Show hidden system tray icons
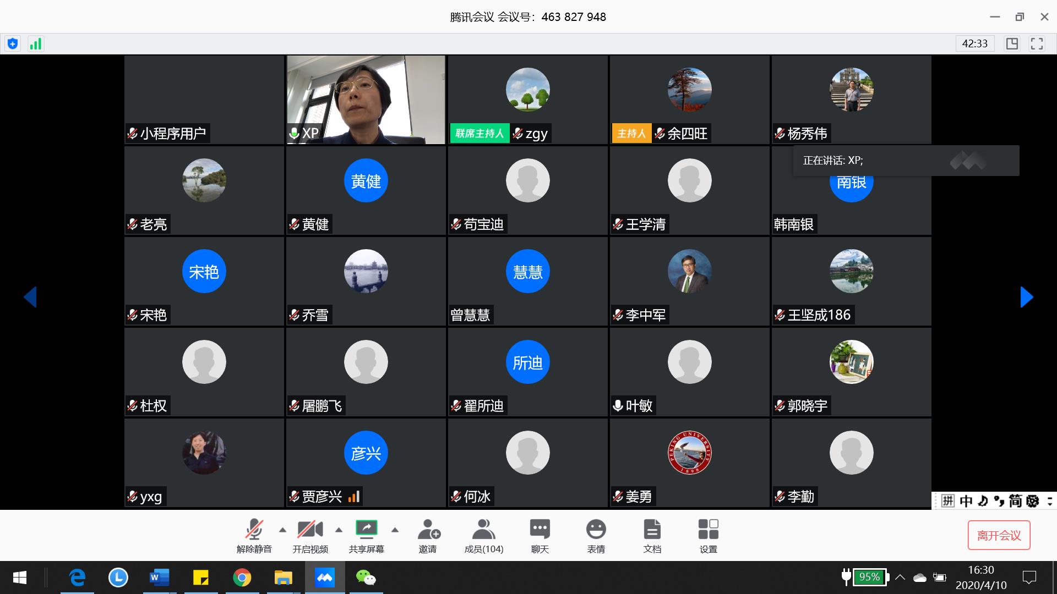Image resolution: width=1057 pixels, height=594 pixels. tap(900, 577)
